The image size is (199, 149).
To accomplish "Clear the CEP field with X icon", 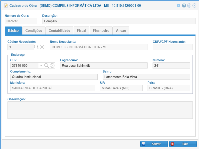I will [x=52, y=65].
